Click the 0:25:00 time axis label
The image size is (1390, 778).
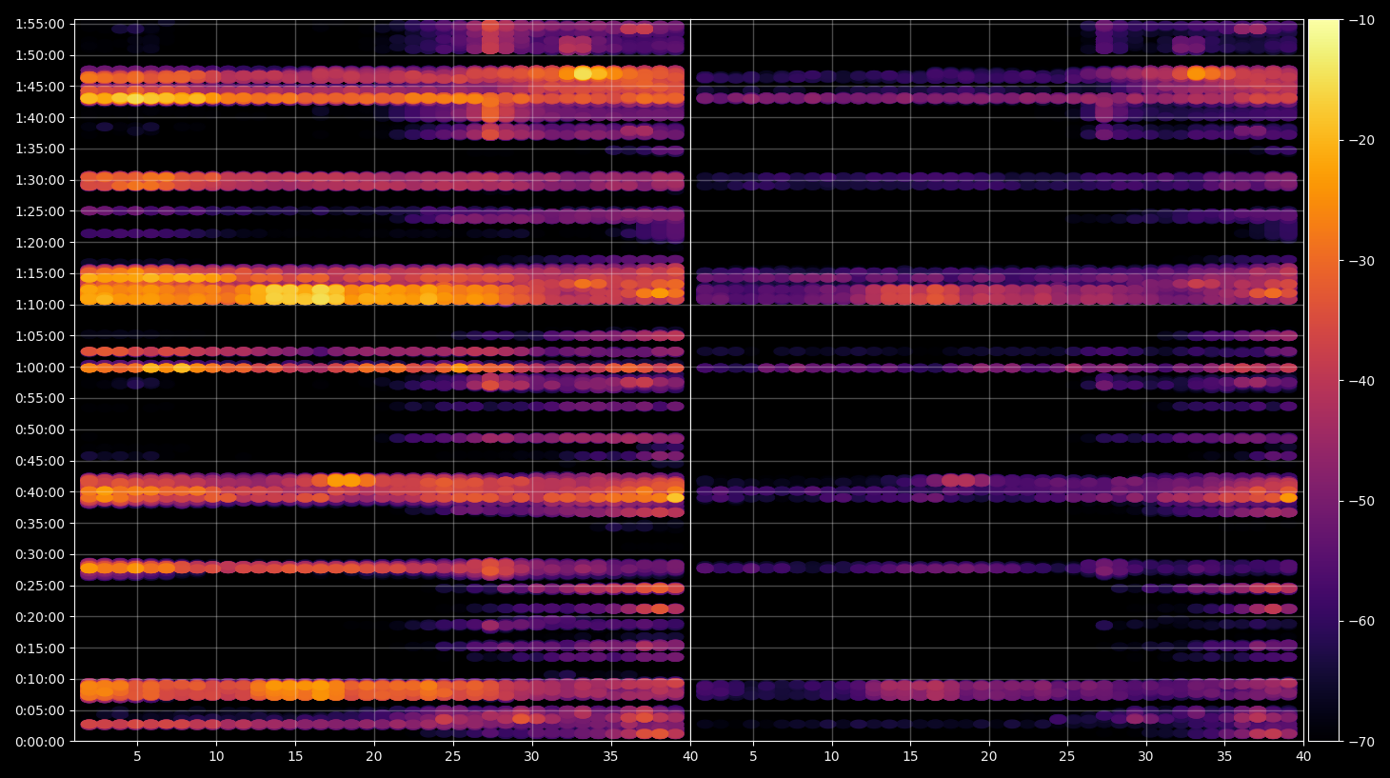pyautogui.click(x=40, y=586)
